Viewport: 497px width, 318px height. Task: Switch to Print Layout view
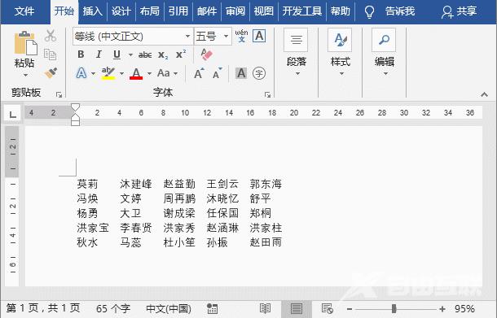(x=297, y=308)
